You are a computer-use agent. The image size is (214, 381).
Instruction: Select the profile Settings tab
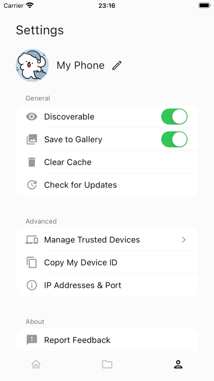178,364
